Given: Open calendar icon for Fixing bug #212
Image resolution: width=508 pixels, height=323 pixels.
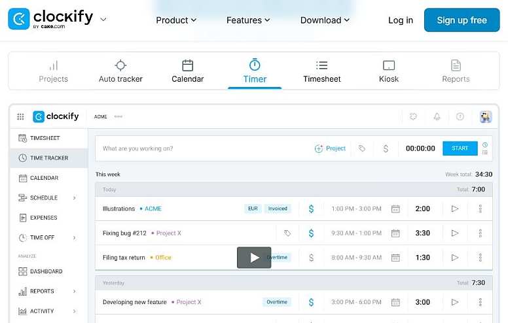Looking at the screenshot, I should click(395, 233).
